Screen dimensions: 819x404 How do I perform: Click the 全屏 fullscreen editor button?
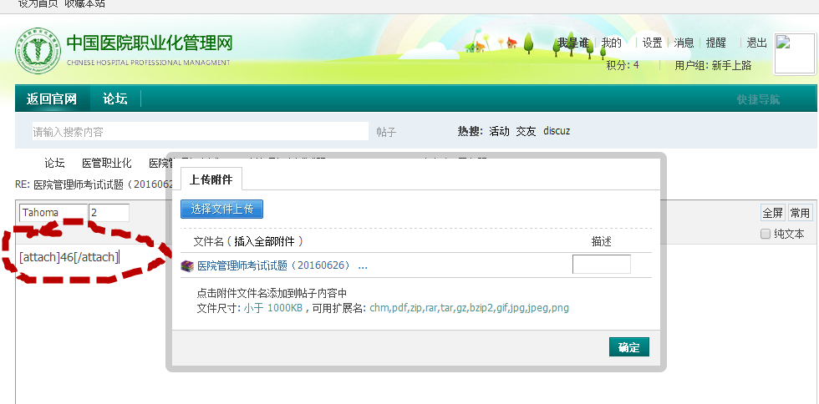[772, 213]
